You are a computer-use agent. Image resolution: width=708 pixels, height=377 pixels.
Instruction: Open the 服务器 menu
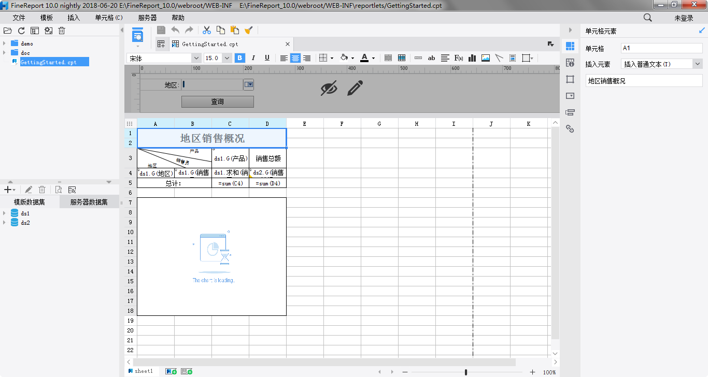click(148, 18)
